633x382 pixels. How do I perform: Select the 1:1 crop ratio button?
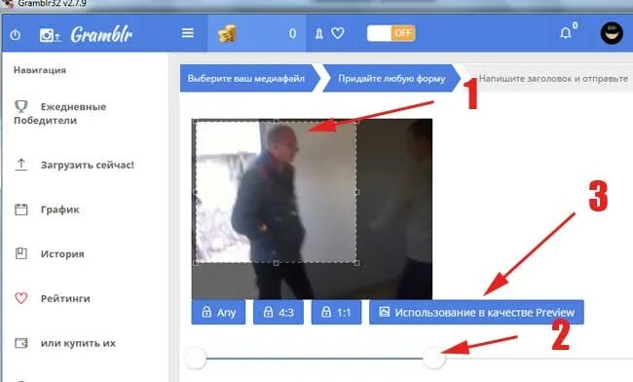336,312
